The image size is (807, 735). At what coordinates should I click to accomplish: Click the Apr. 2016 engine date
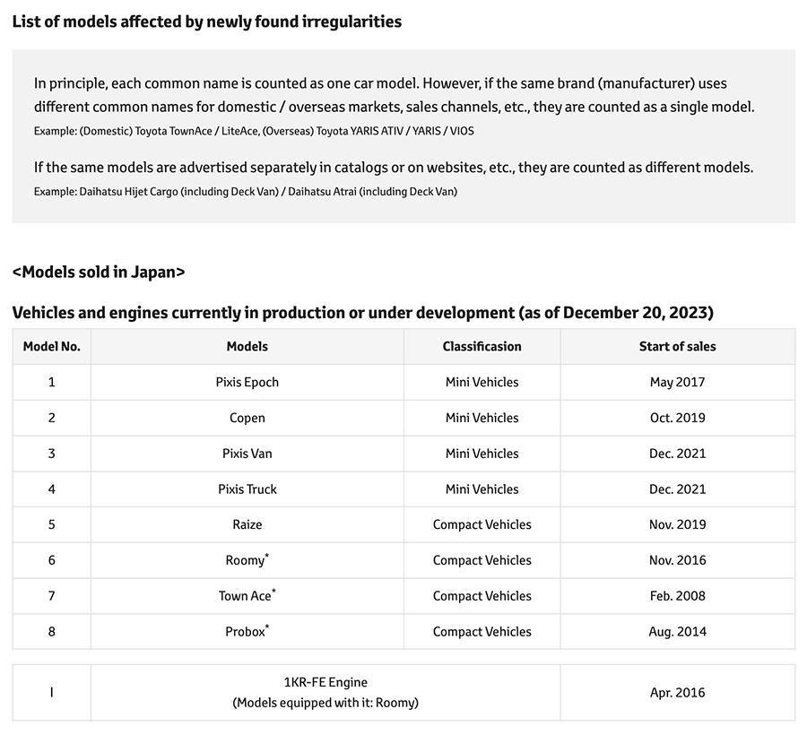coord(677,693)
